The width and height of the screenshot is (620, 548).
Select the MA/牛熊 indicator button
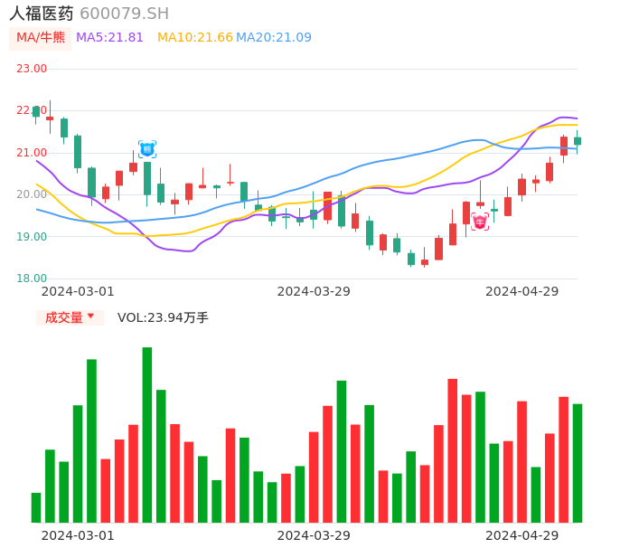tap(41, 38)
